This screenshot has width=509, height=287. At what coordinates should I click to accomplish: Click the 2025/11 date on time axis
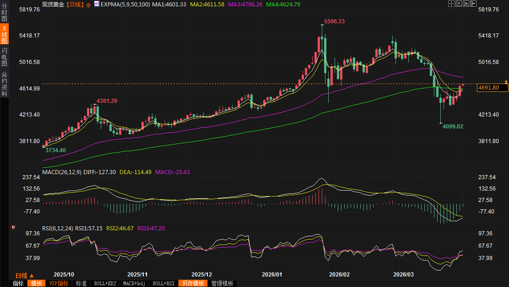(x=137, y=274)
